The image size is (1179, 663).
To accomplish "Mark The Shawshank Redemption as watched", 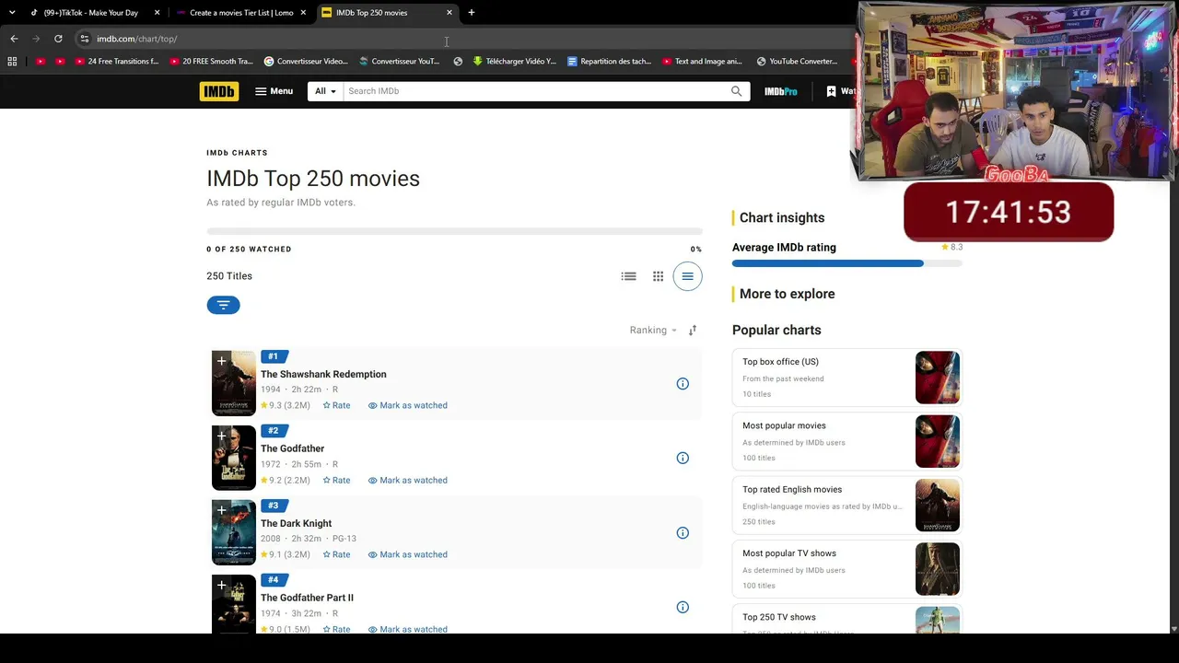I will coord(407,405).
